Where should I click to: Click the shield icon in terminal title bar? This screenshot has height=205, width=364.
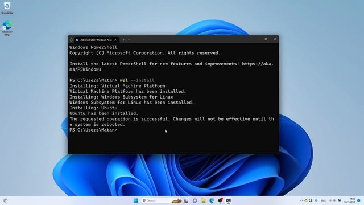click(x=71, y=40)
